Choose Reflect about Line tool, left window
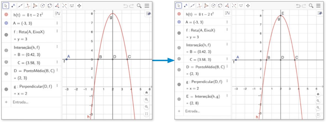The image size is (326, 122). (x=64, y=6)
